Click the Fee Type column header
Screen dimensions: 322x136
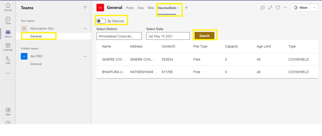click(200, 46)
